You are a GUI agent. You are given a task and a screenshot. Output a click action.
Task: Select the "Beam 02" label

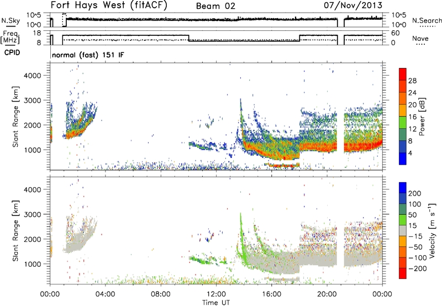[x=215, y=6]
